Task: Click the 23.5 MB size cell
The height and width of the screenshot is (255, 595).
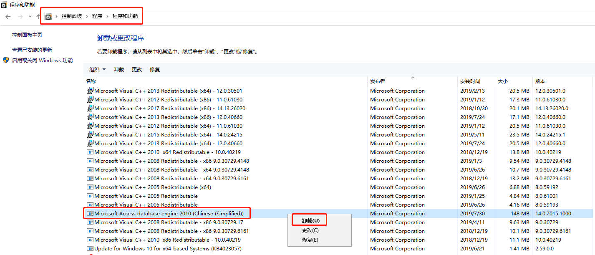Action: pos(519,134)
